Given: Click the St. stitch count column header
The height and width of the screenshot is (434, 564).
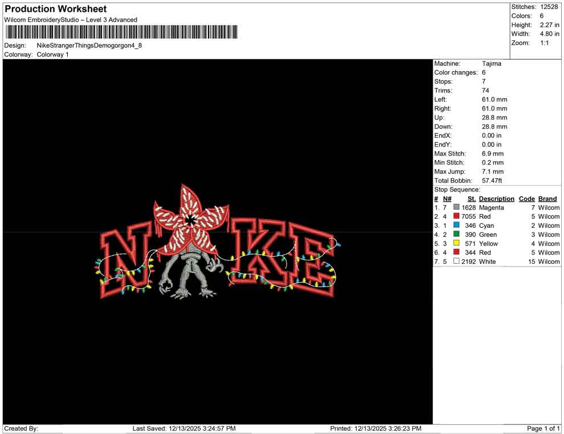Looking at the screenshot, I should click(471, 199).
